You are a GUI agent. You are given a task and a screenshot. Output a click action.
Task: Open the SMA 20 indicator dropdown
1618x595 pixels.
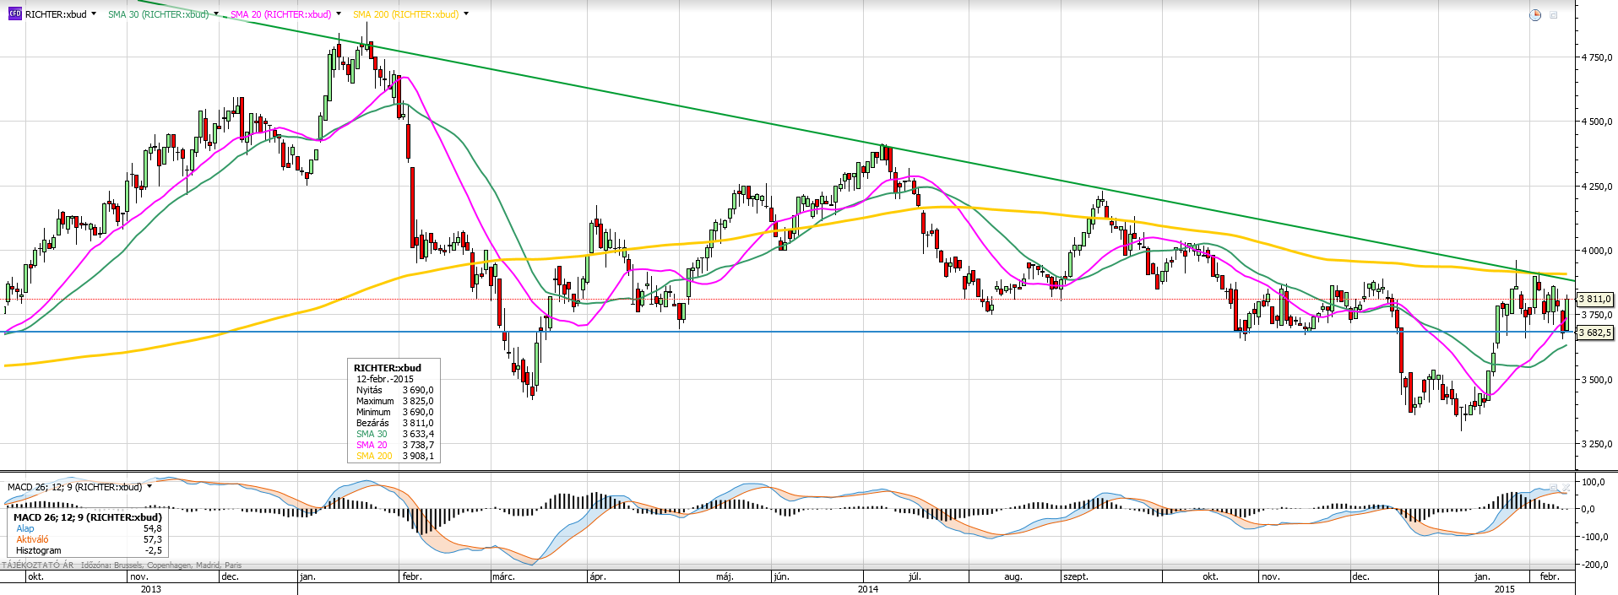click(339, 14)
